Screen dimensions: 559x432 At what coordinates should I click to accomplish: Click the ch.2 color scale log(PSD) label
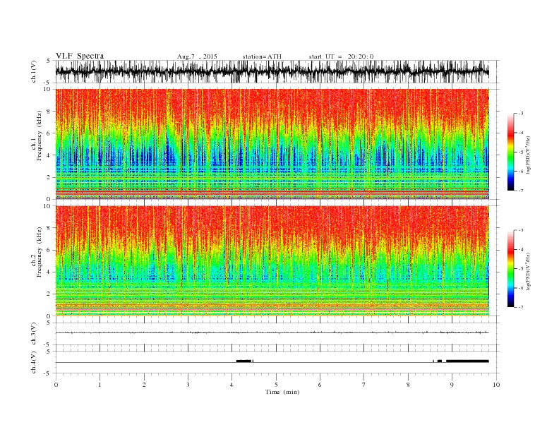pos(528,271)
